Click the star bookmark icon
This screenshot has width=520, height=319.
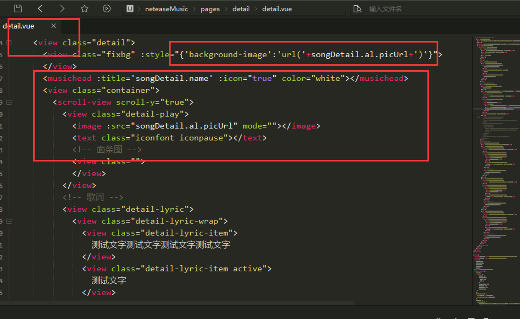click(84, 8)
